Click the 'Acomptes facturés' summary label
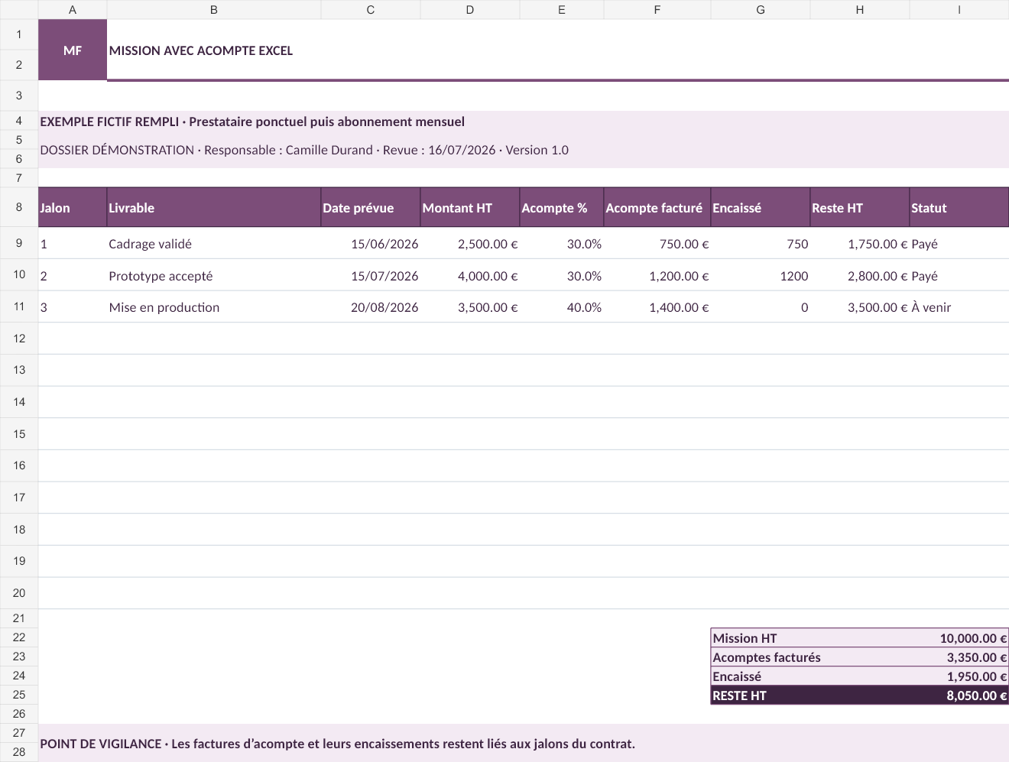The width and height of the screenshot is (1009, 762). 767,657
